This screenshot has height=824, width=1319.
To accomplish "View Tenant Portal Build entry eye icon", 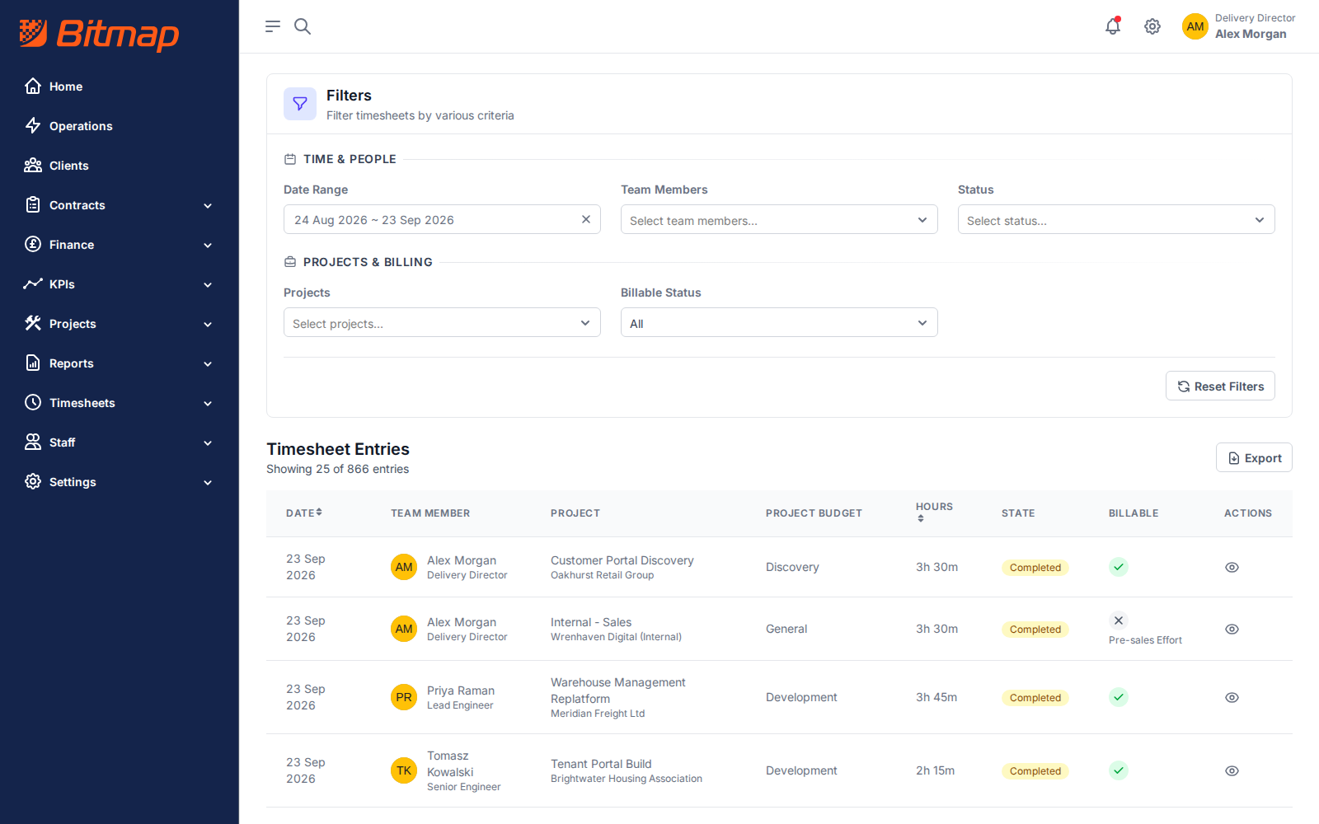I will [x=1232, y=770].
